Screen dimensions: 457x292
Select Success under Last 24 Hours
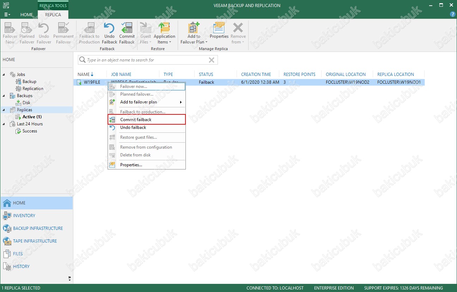point(30,131)
